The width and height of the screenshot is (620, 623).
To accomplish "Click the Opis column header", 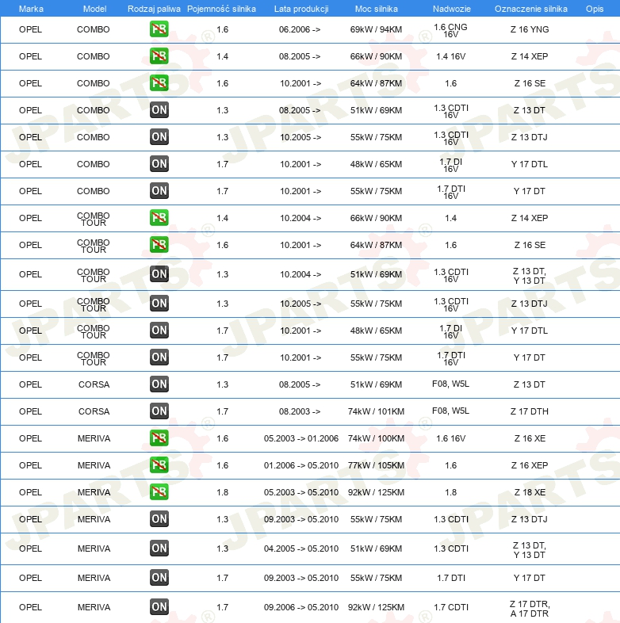I will point(595,9).
